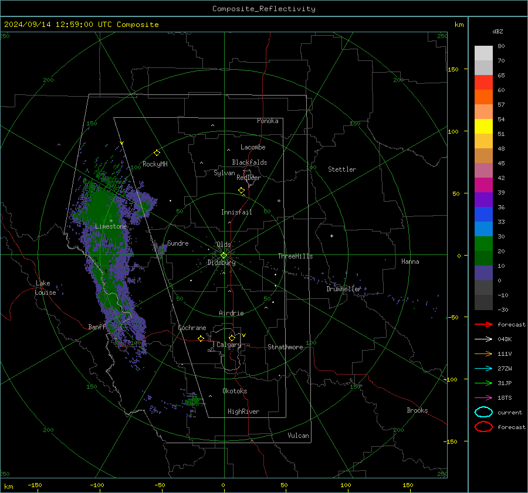Select the red 'forecast' ellipse legend icon
Image resolution: width=528 pixels, height=493 pixels.
pyautogui.click(x=483, y=427)
